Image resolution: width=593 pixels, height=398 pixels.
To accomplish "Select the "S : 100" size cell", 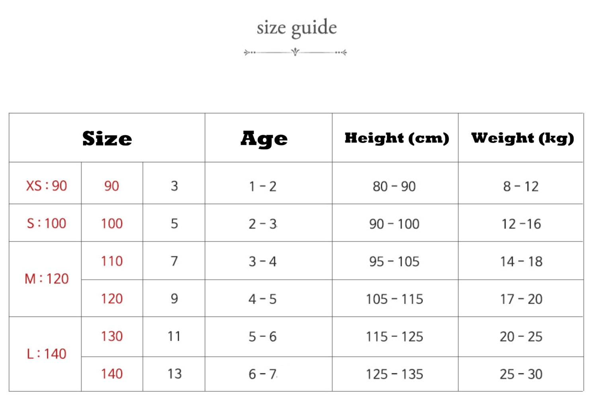I will point(46,223).
